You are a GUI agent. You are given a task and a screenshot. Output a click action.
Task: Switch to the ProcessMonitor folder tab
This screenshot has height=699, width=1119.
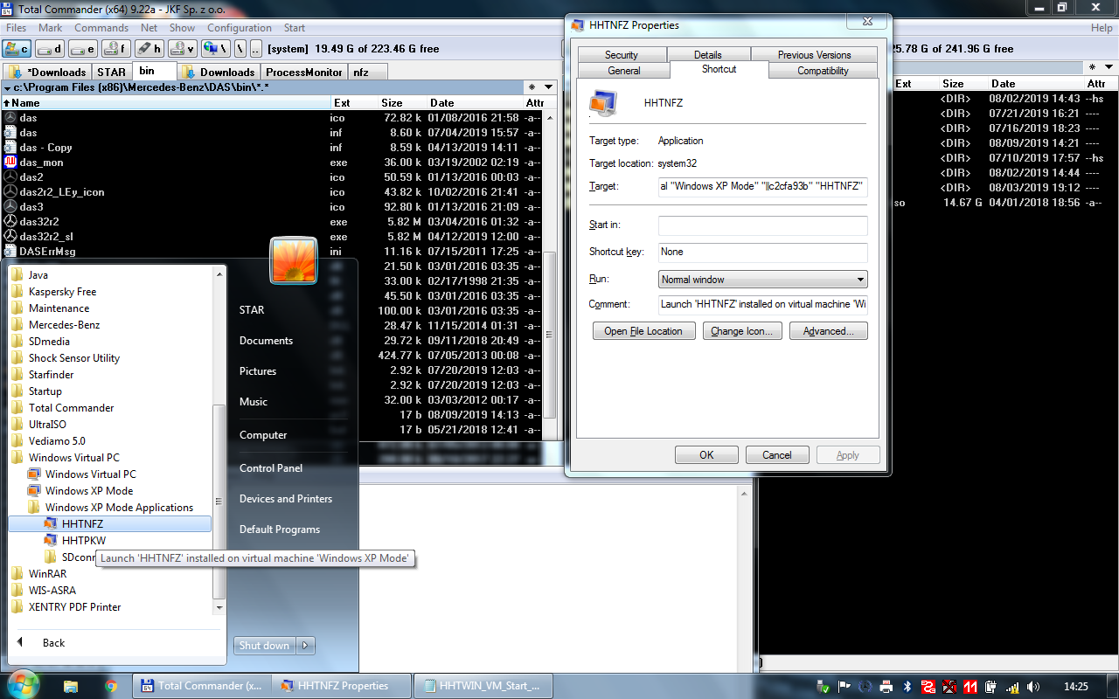point(304,73)
